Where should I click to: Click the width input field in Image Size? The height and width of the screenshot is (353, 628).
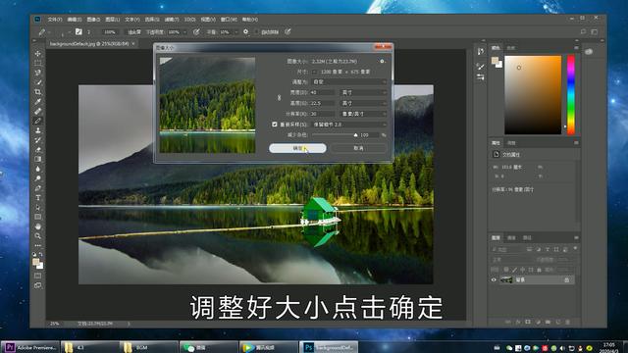(322, 92)
